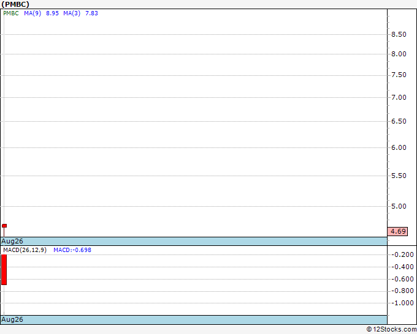417x334 pixels.
Task: Click the Aug26 date under price chart
Action: point(12,241)
